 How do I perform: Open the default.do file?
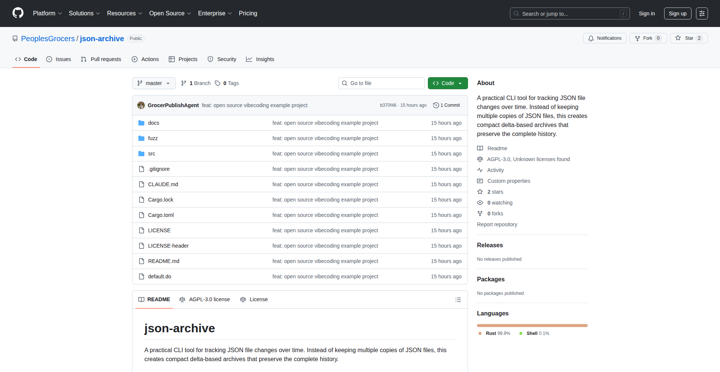tap(160, 276)
